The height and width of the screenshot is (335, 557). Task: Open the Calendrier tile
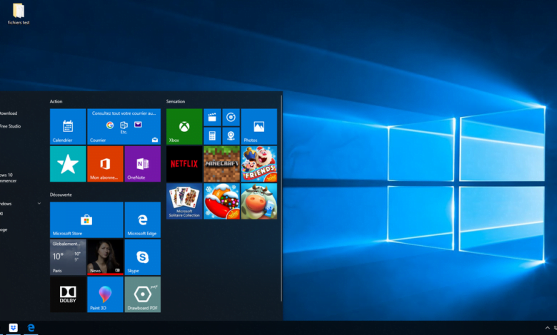(x=68, y=127)
